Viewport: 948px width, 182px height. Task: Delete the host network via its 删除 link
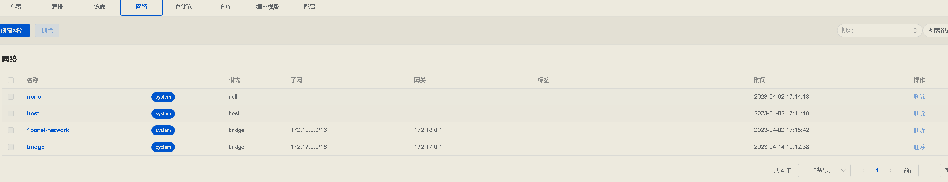[920, 113]
